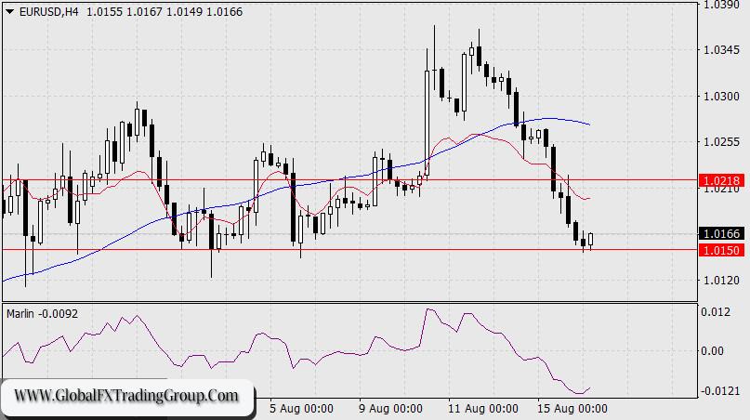Select the 1.0390 price axis value
The height and width of the screenshot is (420, 750).
[x=721, y=5]
